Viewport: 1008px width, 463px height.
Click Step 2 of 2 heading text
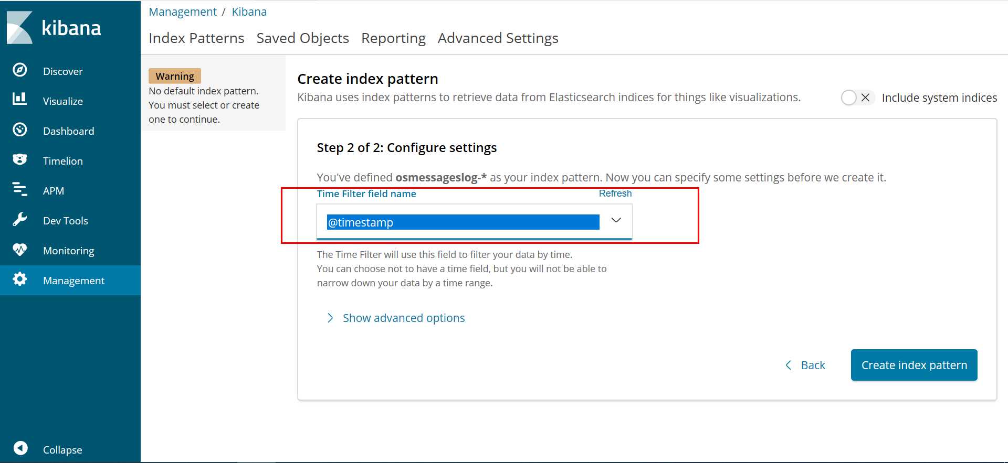(x=407, y=148)
